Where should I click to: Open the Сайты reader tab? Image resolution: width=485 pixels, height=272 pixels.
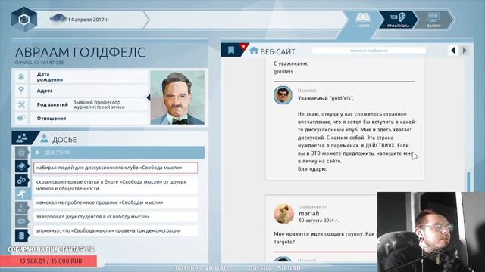pyautogui.click(x=363, y=20)
